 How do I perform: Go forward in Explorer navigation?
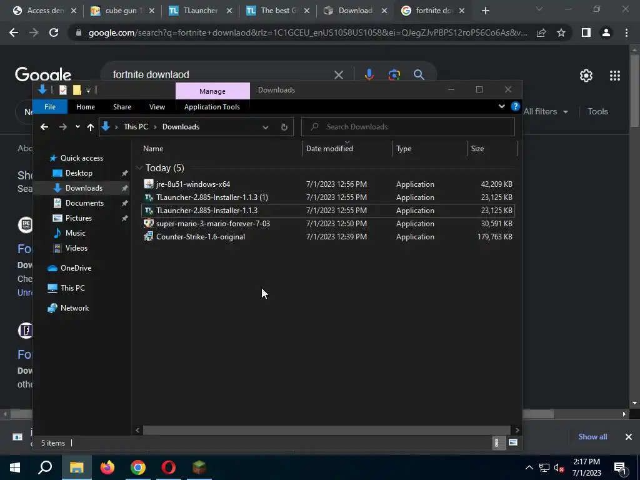[x=62, y=127]
